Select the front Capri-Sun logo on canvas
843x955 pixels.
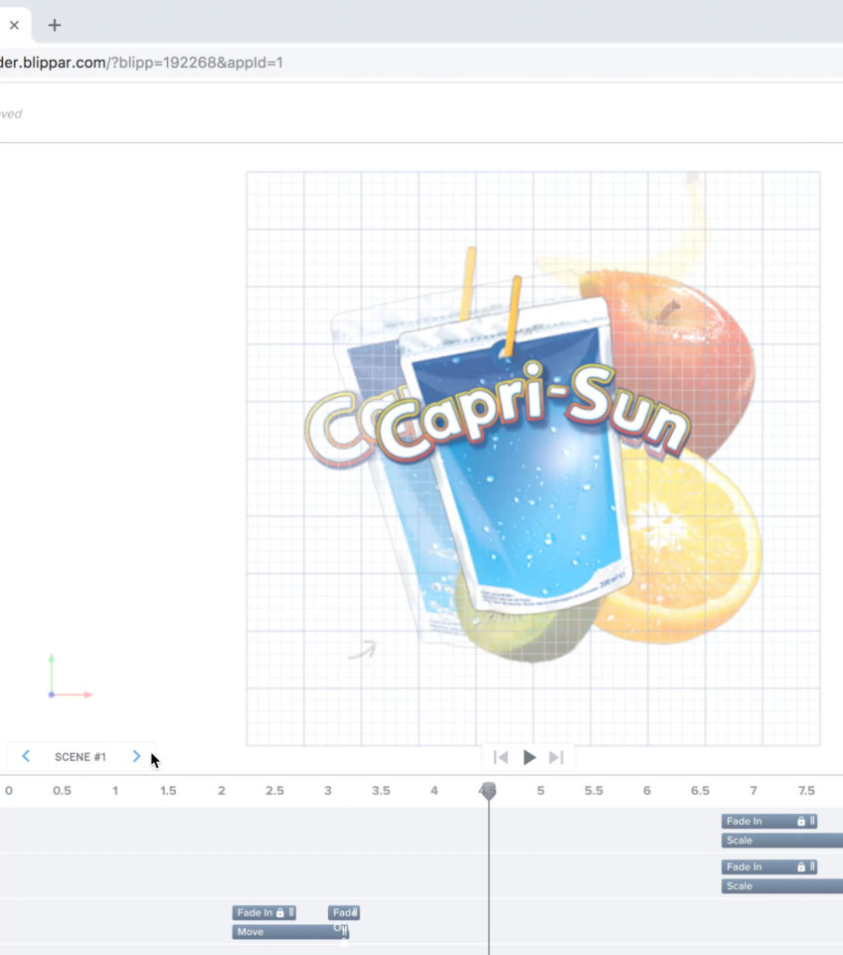click(533, 411)
